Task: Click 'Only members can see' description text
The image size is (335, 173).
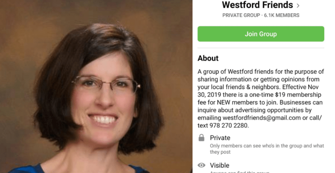Action: click(x=267, y=149)
